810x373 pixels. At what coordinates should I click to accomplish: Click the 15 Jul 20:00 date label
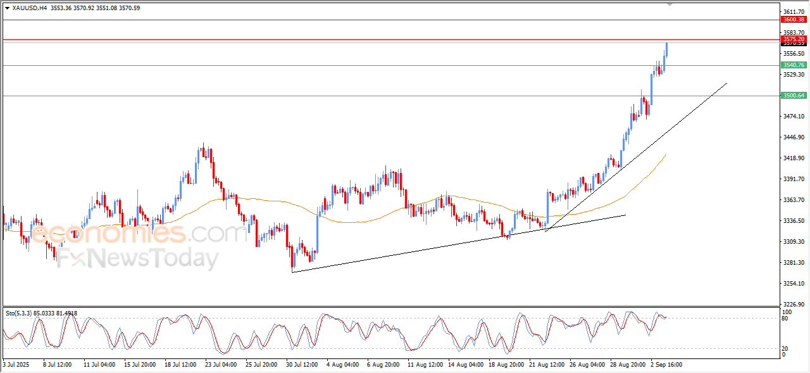click(x=139, y=365)
